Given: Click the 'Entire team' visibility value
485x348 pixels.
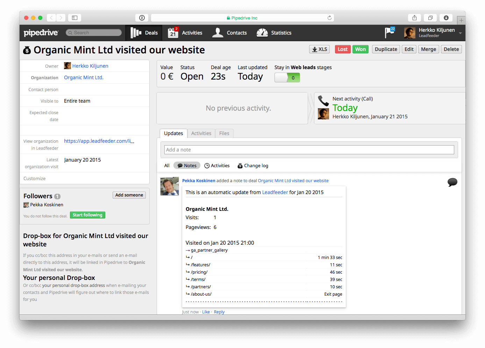Looking at the screenshot, I should click(77, 101).
